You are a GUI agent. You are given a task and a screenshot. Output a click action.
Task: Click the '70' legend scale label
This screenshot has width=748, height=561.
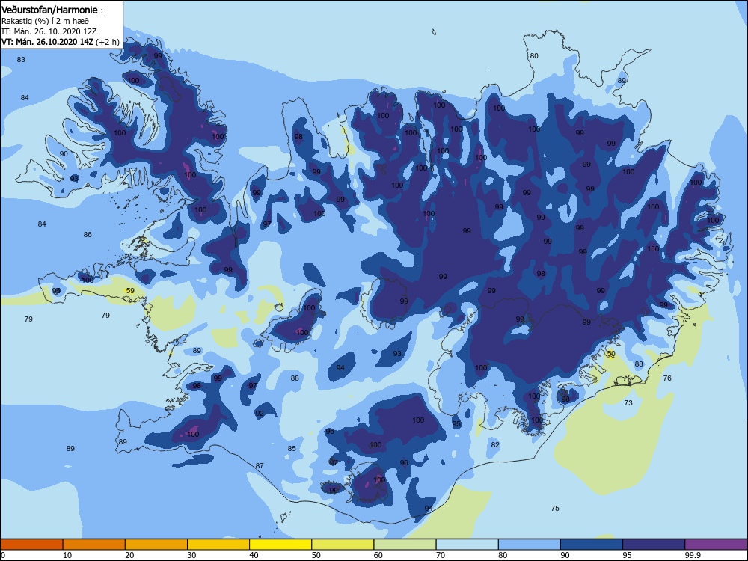coord(441,555)
